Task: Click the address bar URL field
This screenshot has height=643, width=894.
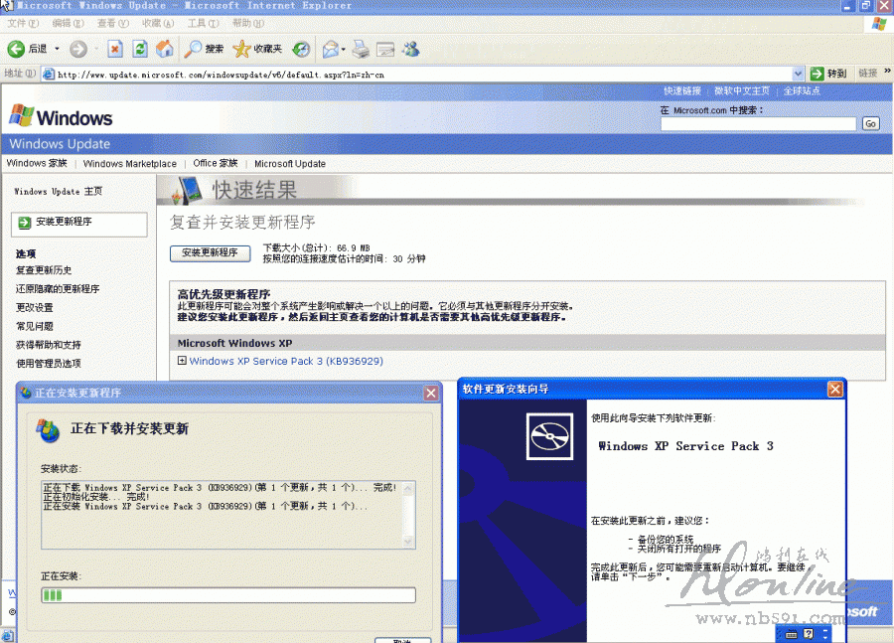Action: coord(423,75)
